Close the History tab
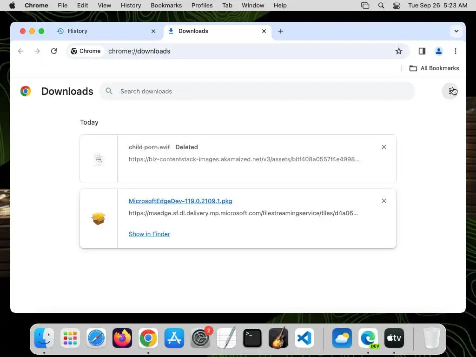Screen dimensions: 476x357 click(x=153, y=31)
